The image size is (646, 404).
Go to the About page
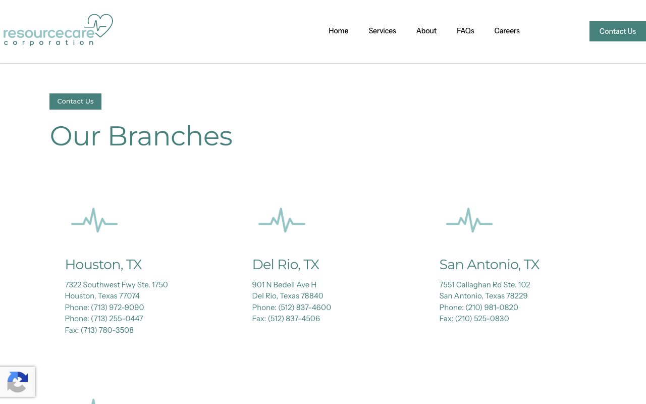click(x=426, y=31)
